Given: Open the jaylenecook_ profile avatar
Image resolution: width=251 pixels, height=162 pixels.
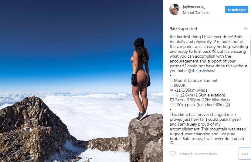Looking at the screenshot, I should click(175, 9).
